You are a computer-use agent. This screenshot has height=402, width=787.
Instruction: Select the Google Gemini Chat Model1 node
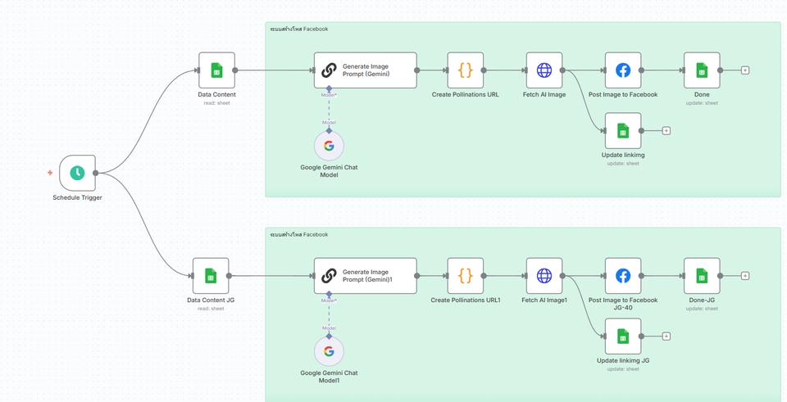click(x=329, y=352)
